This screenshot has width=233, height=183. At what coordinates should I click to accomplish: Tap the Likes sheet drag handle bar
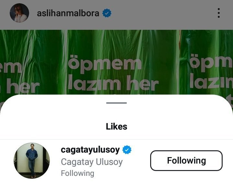(x=116, y=103)
